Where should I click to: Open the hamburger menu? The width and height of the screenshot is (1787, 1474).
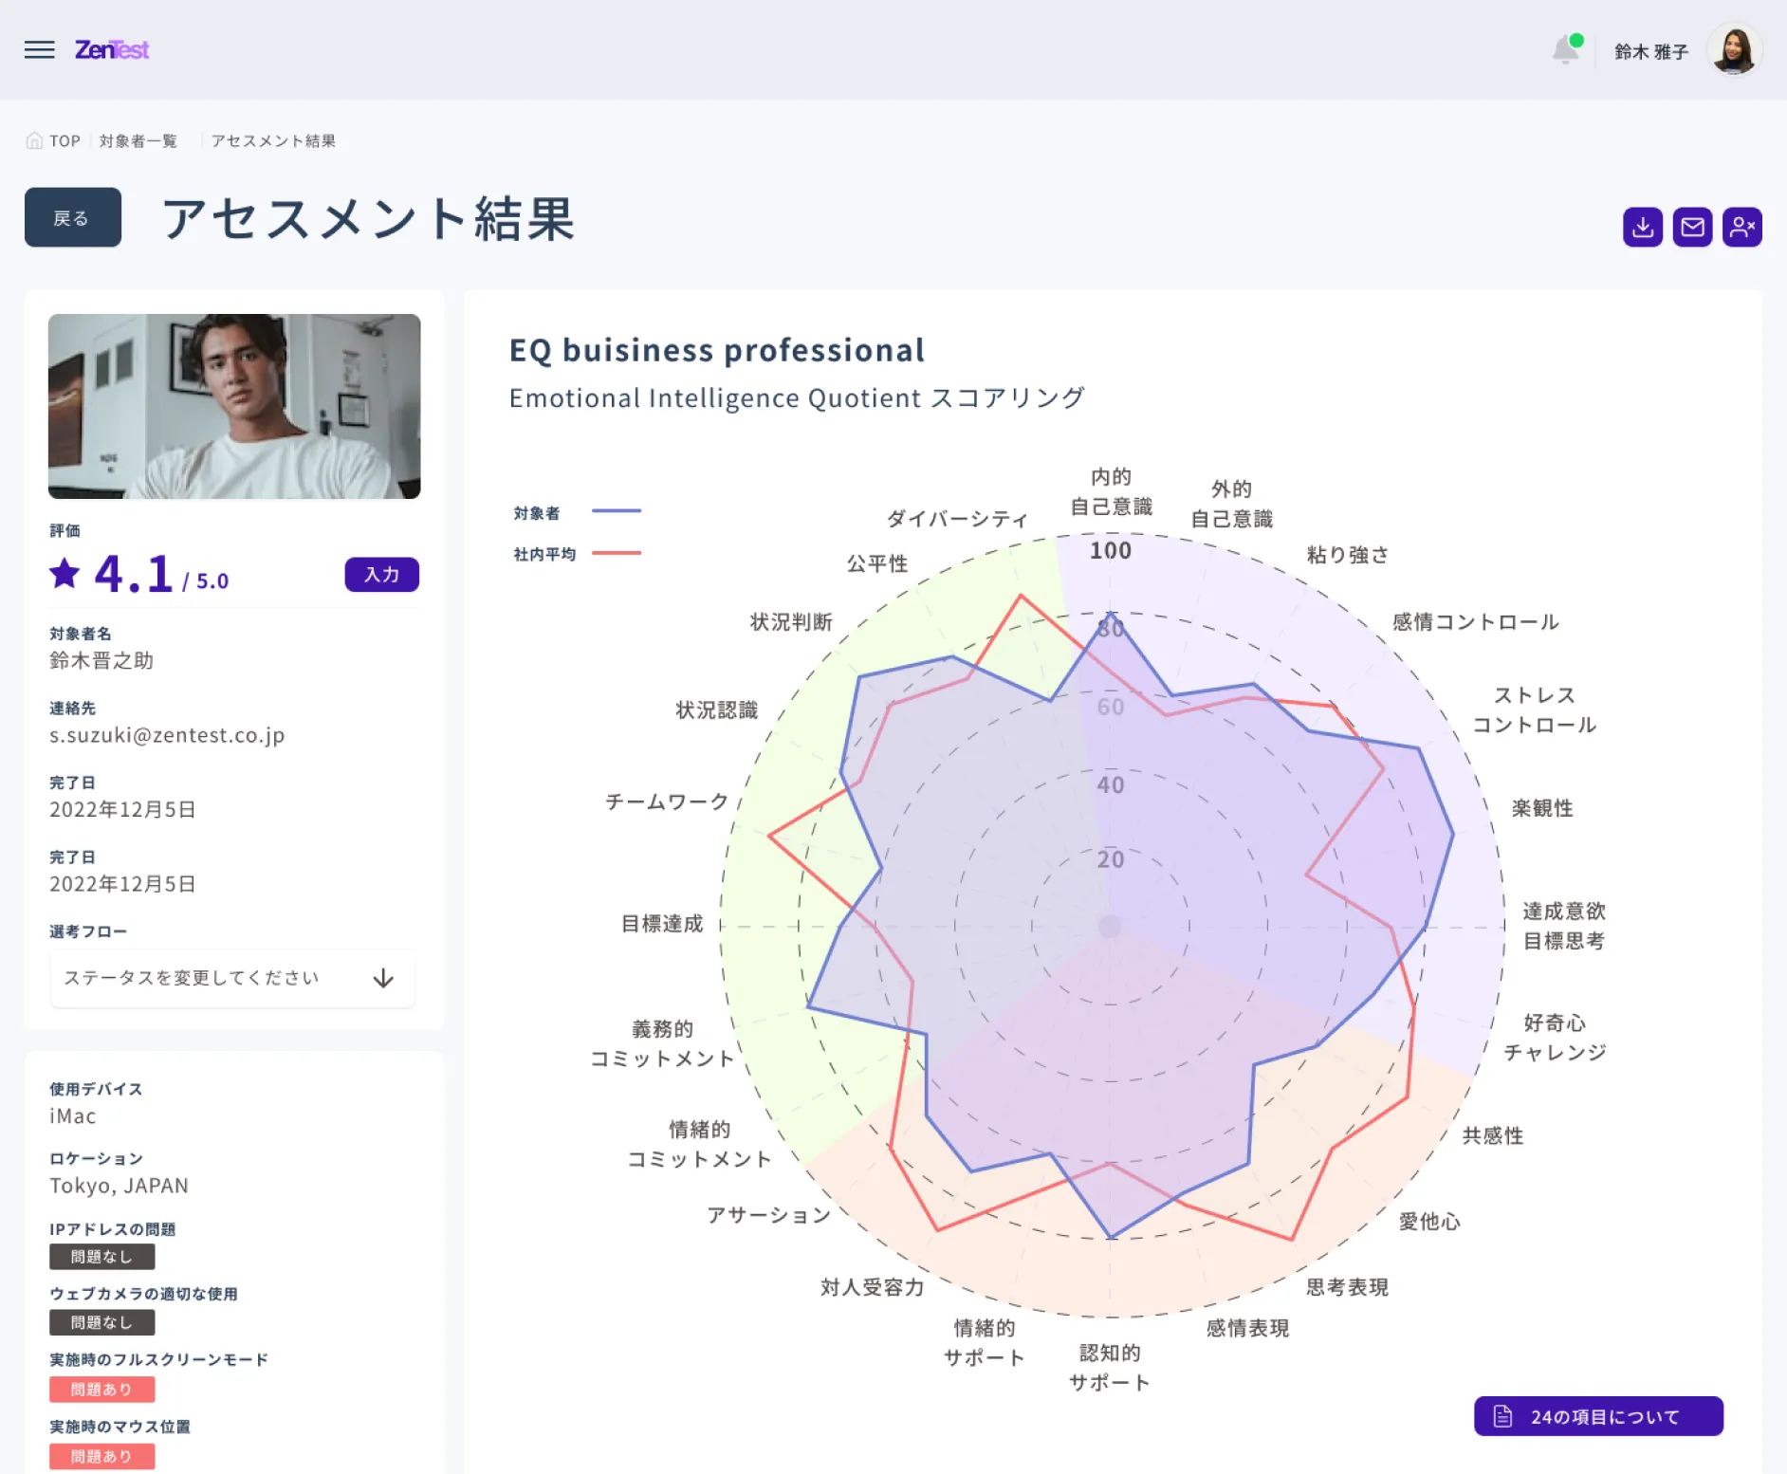39,49
